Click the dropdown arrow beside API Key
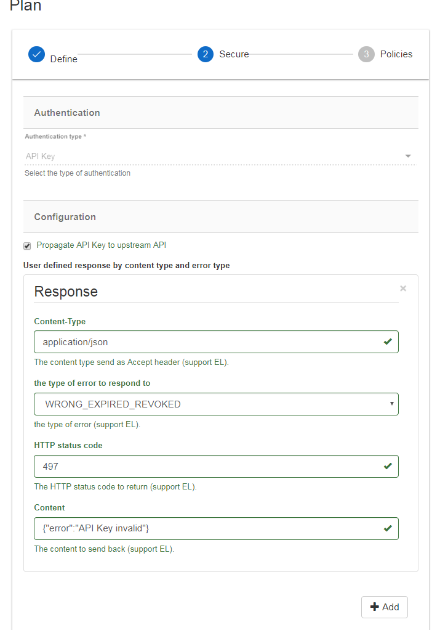 (x=407, y=156)
